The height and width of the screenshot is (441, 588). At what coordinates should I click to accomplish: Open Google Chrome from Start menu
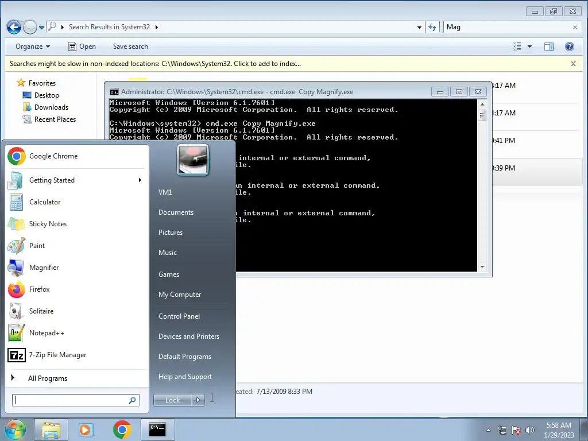click(77, 156)
